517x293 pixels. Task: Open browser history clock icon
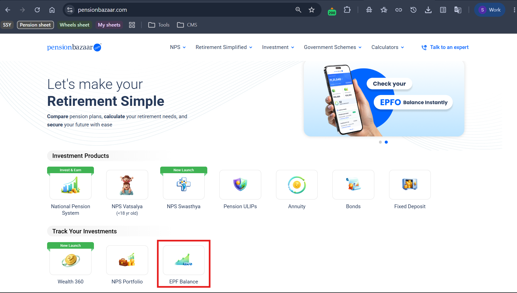(x=413, y=10)
